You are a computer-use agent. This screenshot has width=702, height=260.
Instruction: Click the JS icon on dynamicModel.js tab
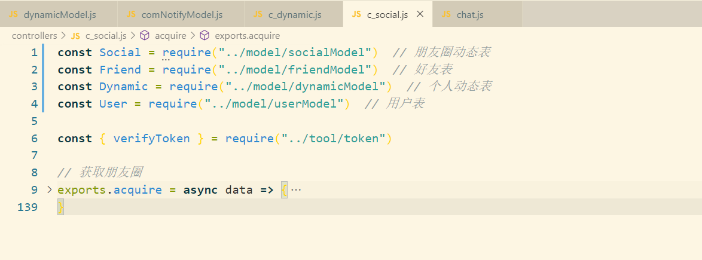(x=14, y=14)
